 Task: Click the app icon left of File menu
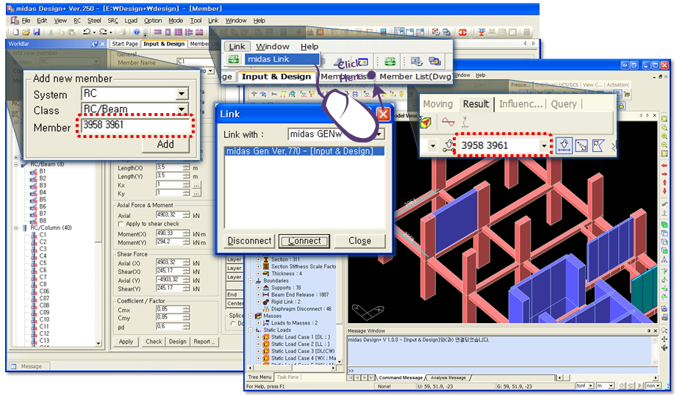coord(15,21)
